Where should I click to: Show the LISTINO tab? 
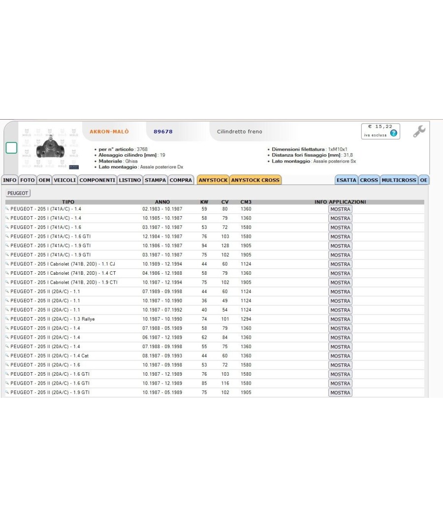[130, 180]
